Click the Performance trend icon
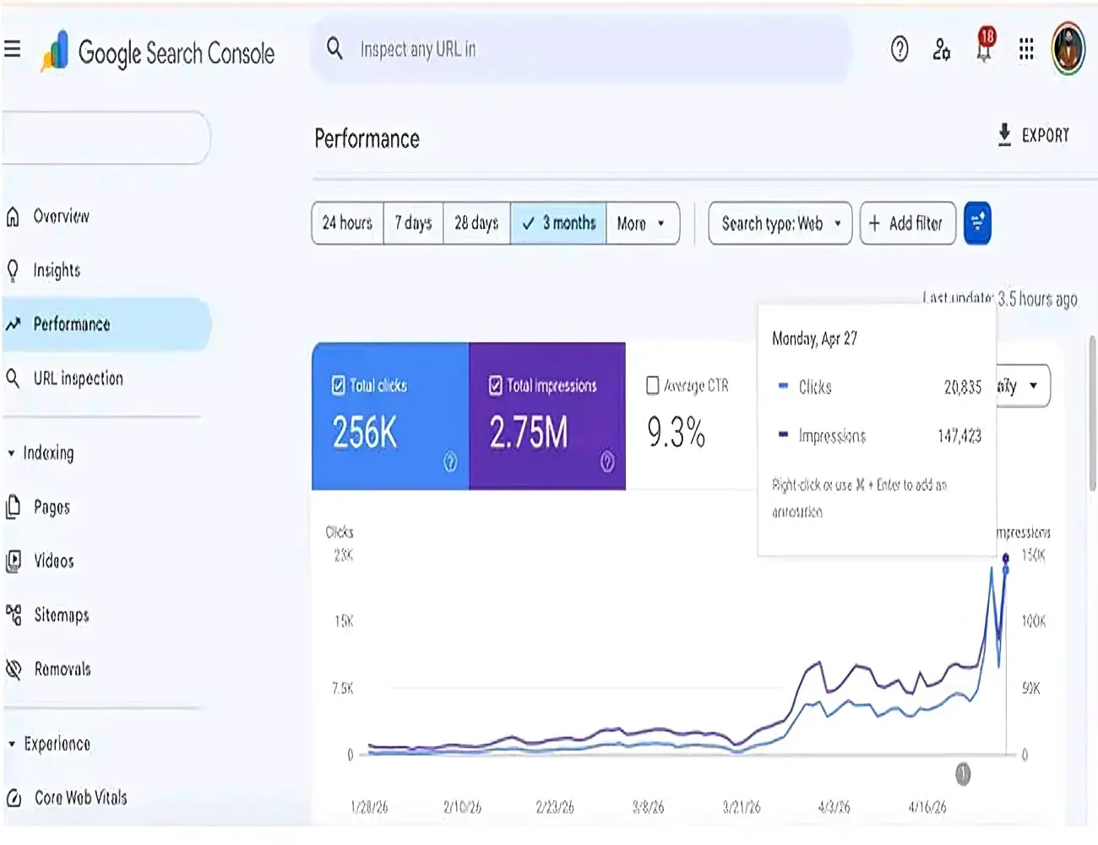The image size is (1098, 845). (x=13, y=324)
